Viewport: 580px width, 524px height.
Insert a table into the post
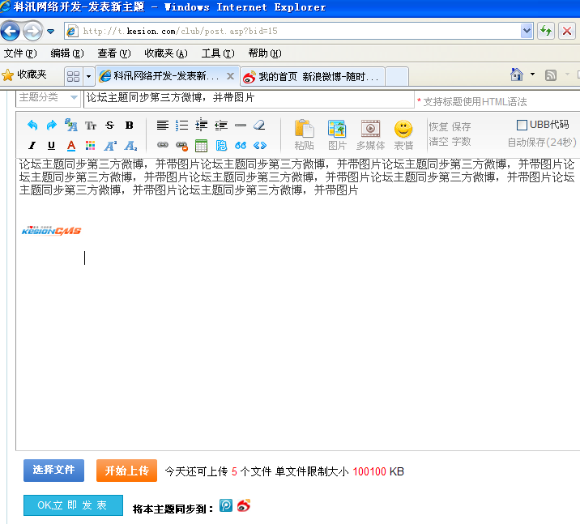(202, 146)
